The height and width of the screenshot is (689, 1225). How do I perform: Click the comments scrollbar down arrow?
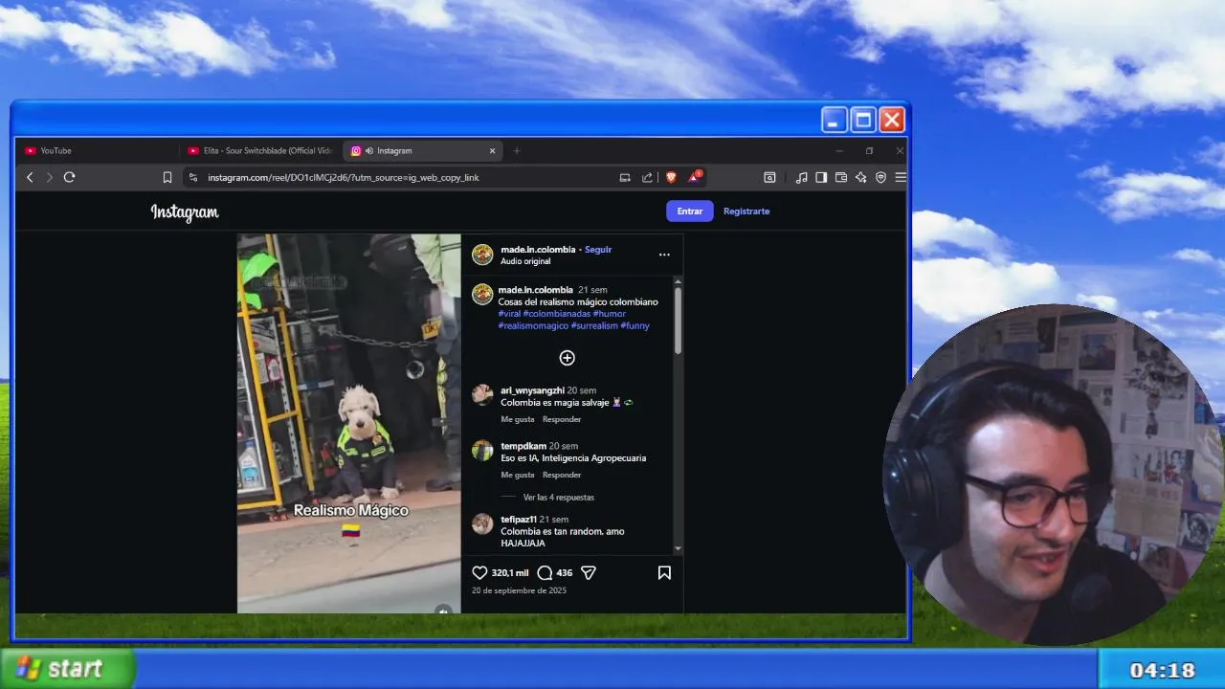[x=679, y=549]
